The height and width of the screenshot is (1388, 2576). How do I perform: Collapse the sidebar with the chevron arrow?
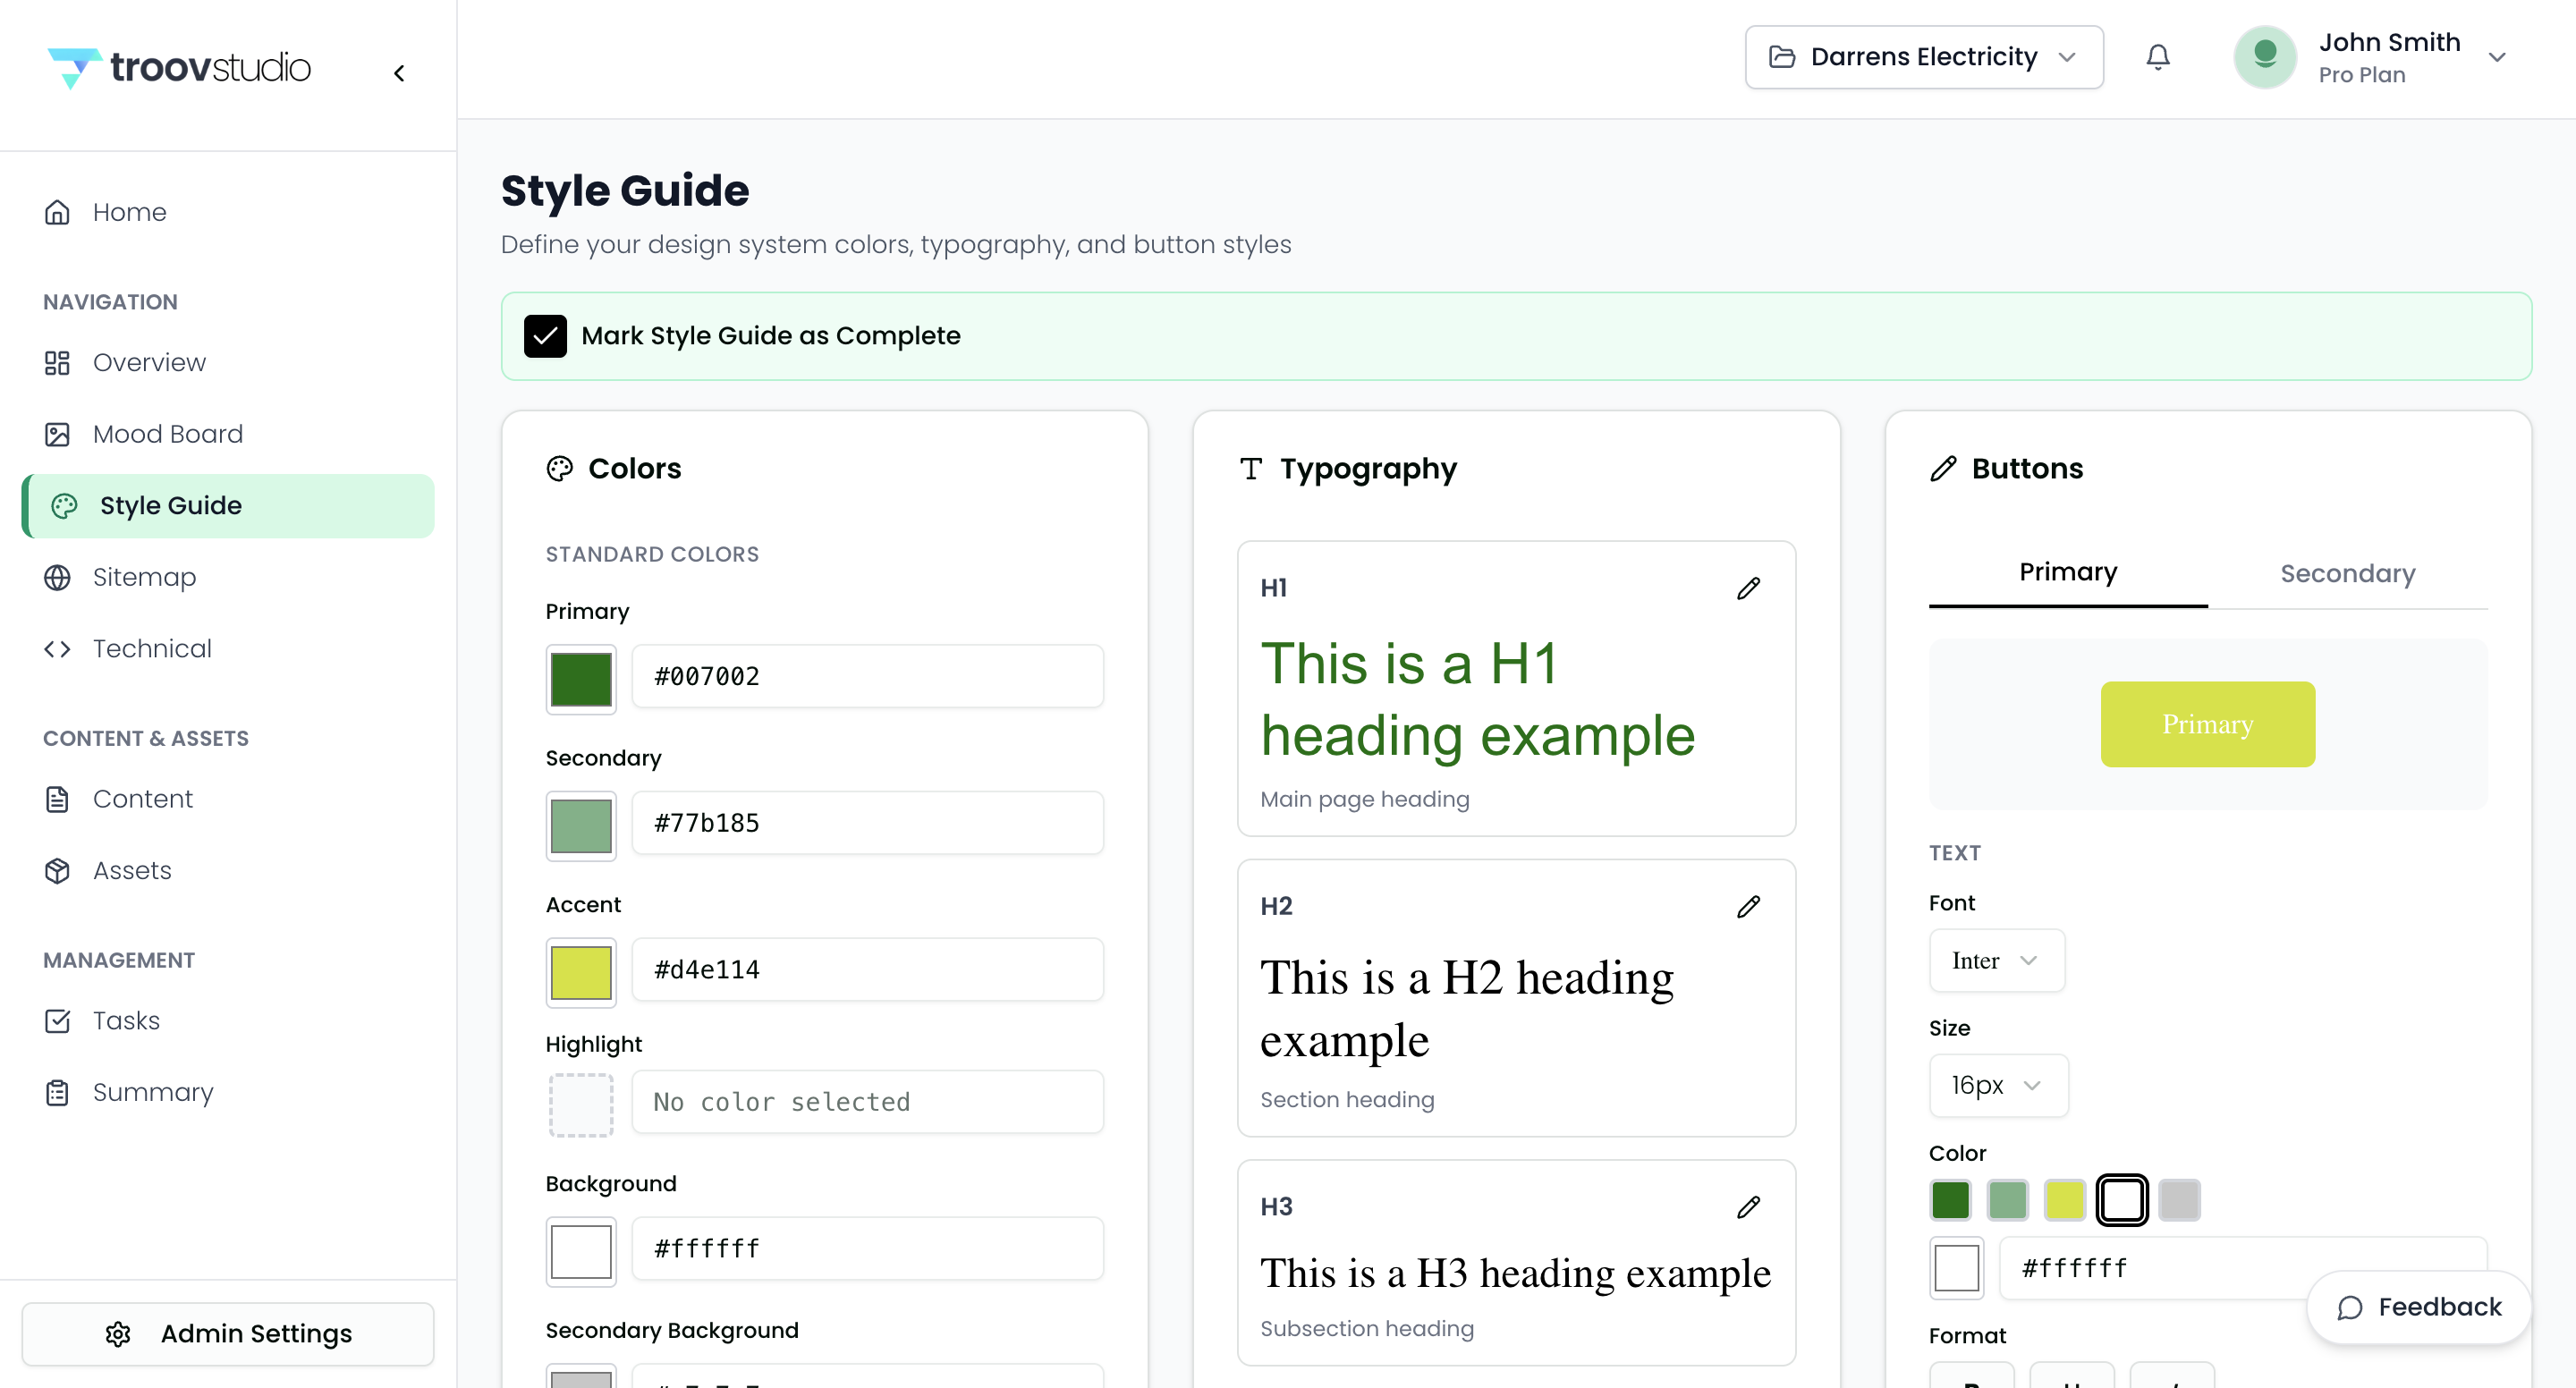tap(399, 73)
